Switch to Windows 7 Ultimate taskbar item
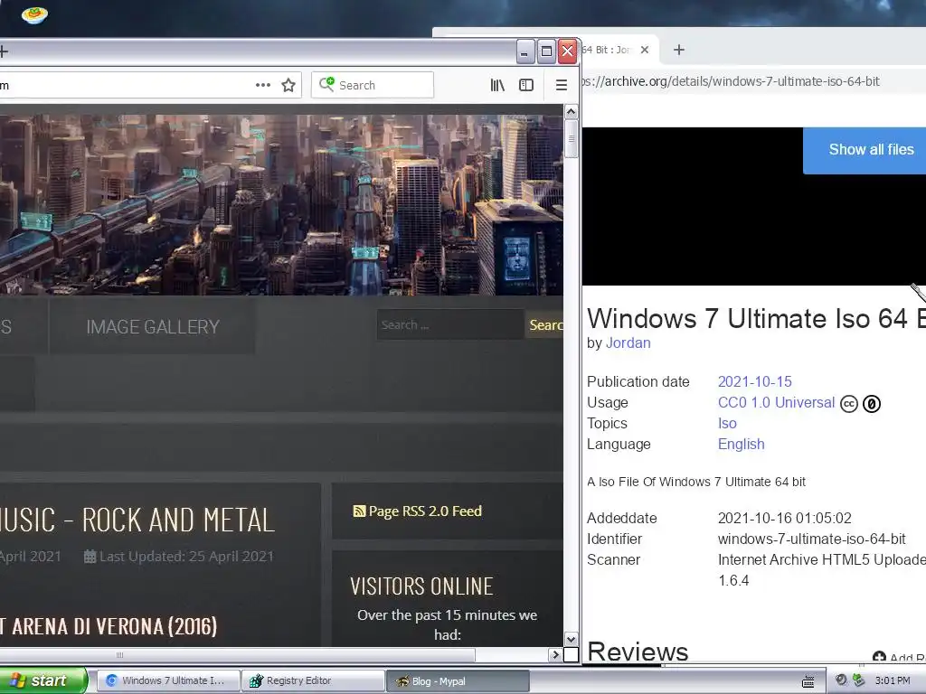The height and width of the screenshot is (694, 926). (x=167, y=681)
